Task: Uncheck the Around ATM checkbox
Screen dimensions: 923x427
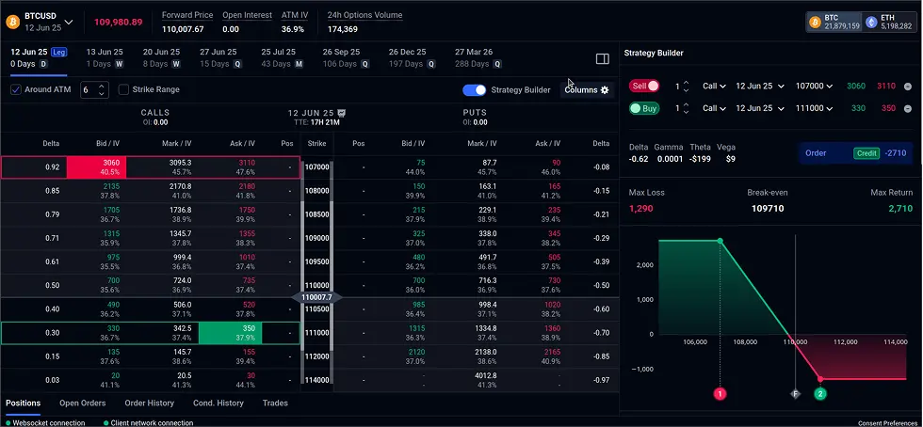Action: [16, 89]
